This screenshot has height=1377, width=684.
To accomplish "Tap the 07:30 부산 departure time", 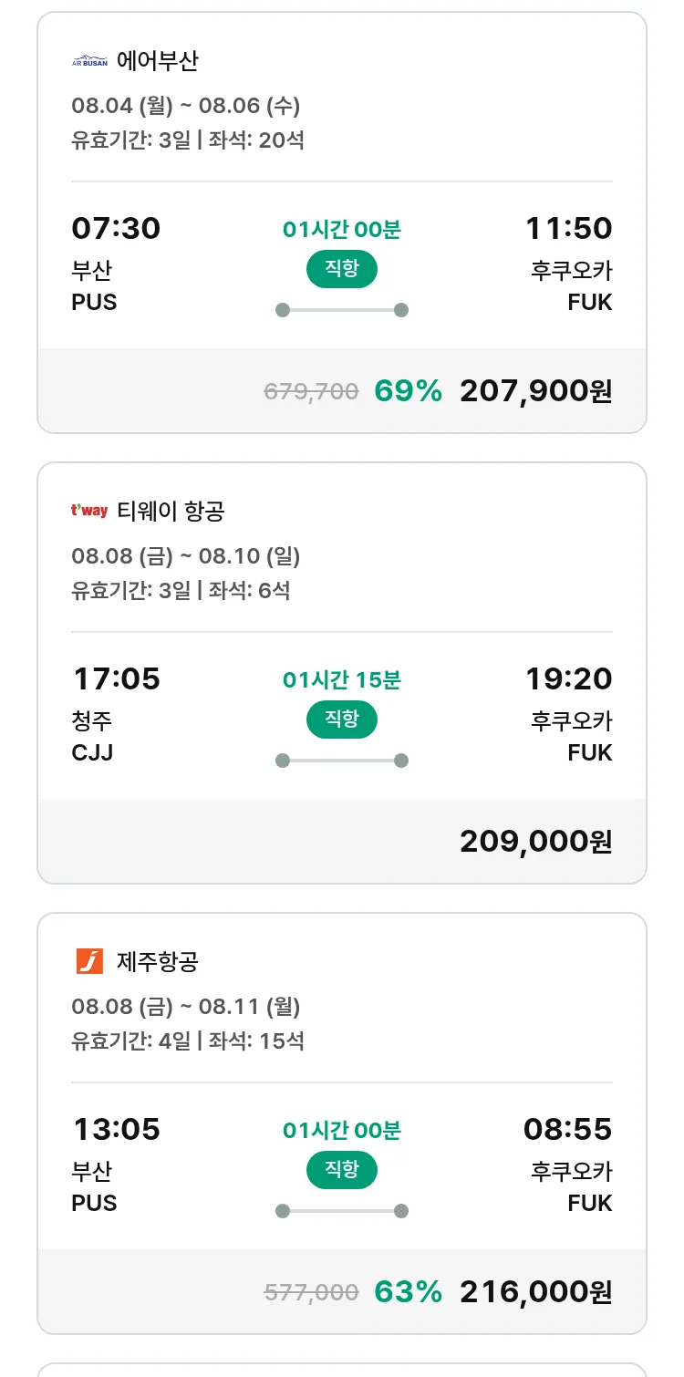I will pyautogui.click(x=116, y=228).
